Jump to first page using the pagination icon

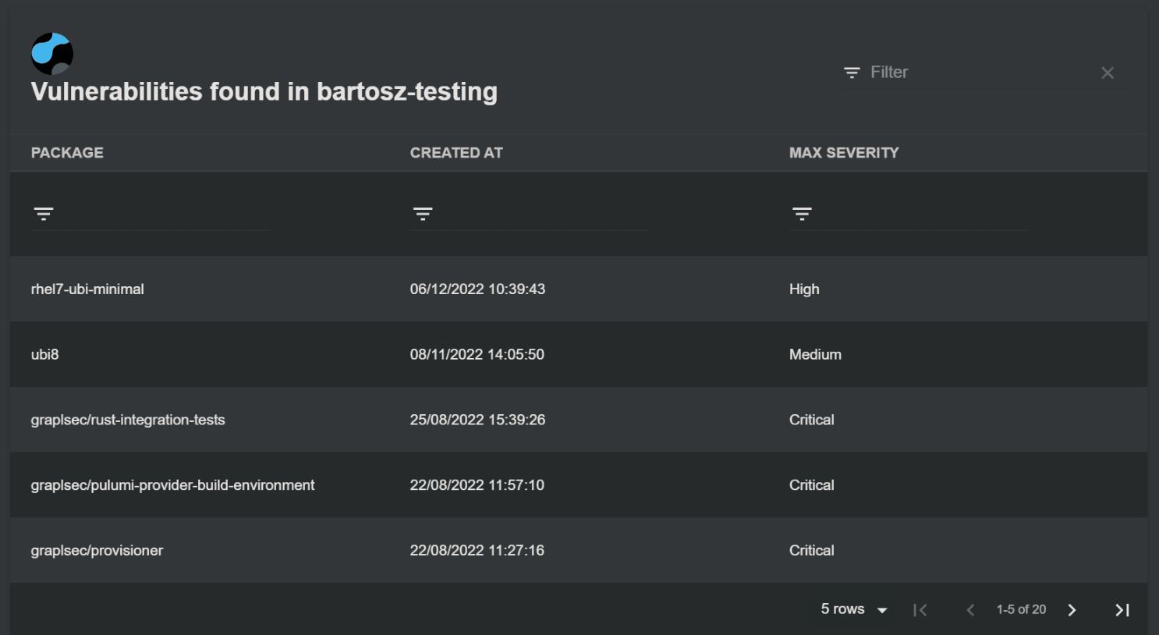pyautogui.click(x=921, y=609)
